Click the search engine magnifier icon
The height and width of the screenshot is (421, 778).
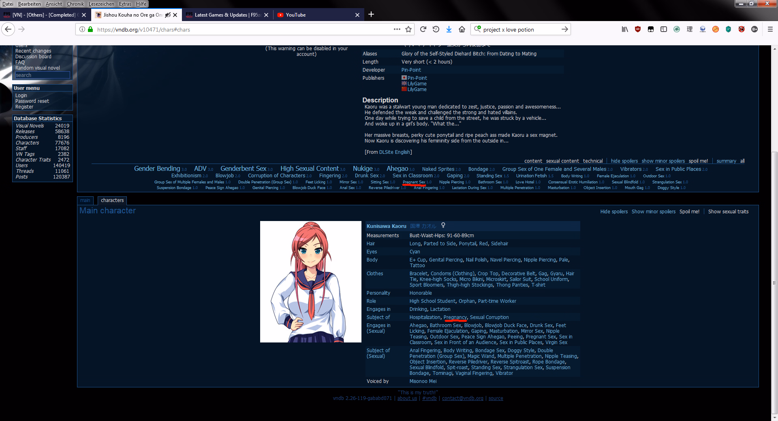[477, 29]
